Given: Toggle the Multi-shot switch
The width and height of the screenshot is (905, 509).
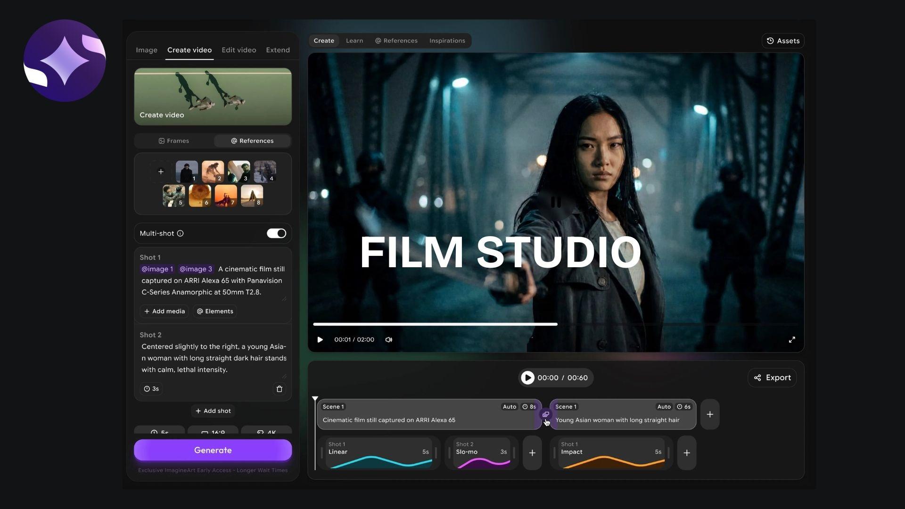Looking at the screenshot, I should [x=276, y=233].
